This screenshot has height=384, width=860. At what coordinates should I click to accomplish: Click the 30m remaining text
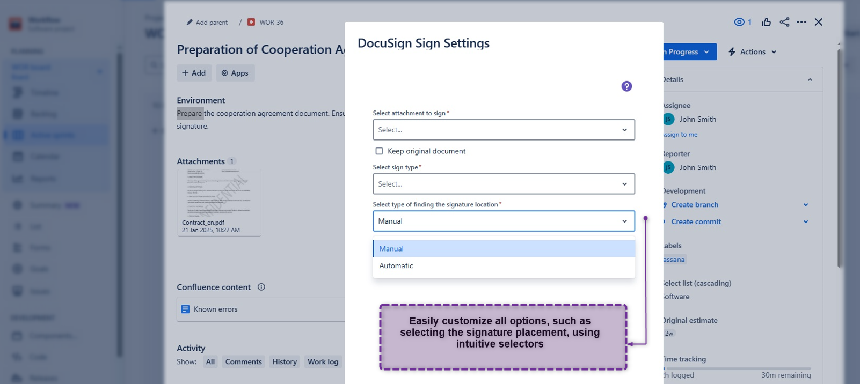coord(786,375)
